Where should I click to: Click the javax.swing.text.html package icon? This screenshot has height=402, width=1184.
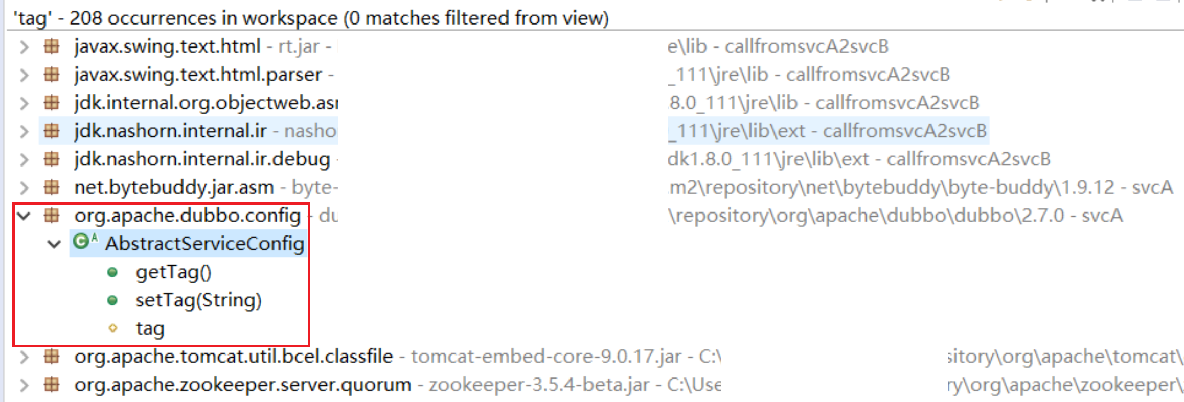tap(51, 46)
